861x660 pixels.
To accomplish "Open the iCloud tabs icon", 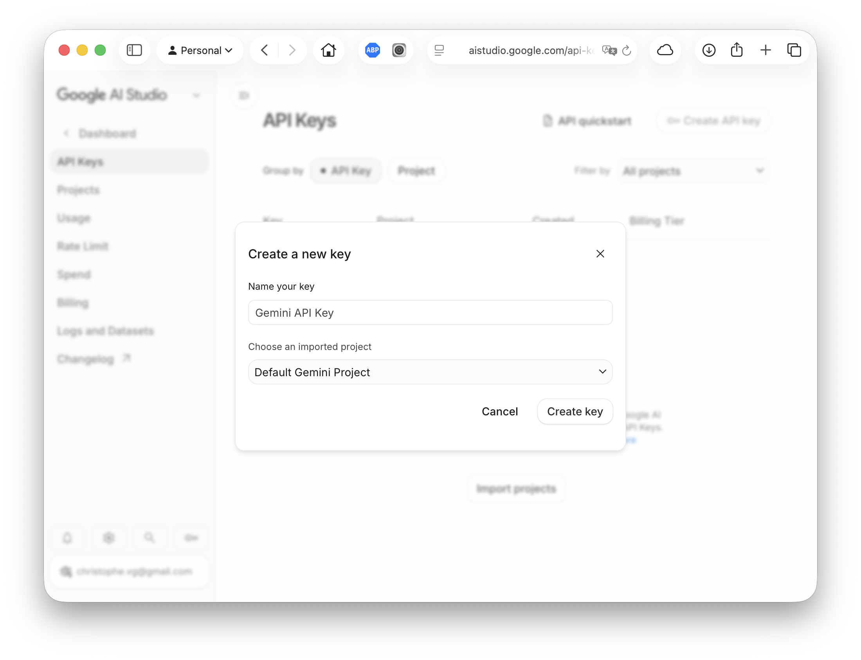I will (x=665, y=50).
